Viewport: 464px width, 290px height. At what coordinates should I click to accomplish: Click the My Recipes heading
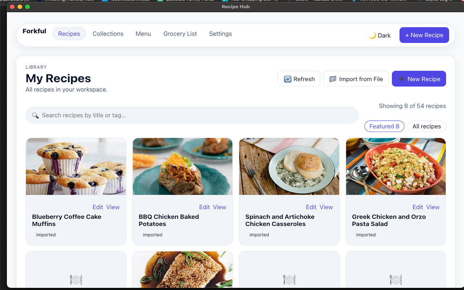[58, 78]
